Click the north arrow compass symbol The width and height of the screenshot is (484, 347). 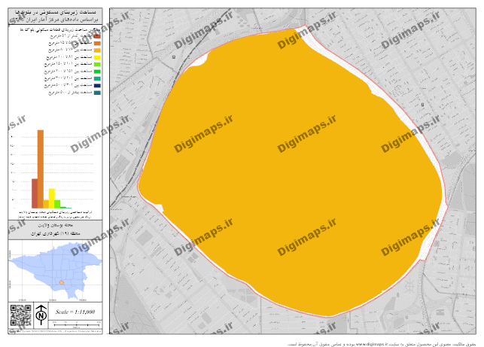(41, 315)
